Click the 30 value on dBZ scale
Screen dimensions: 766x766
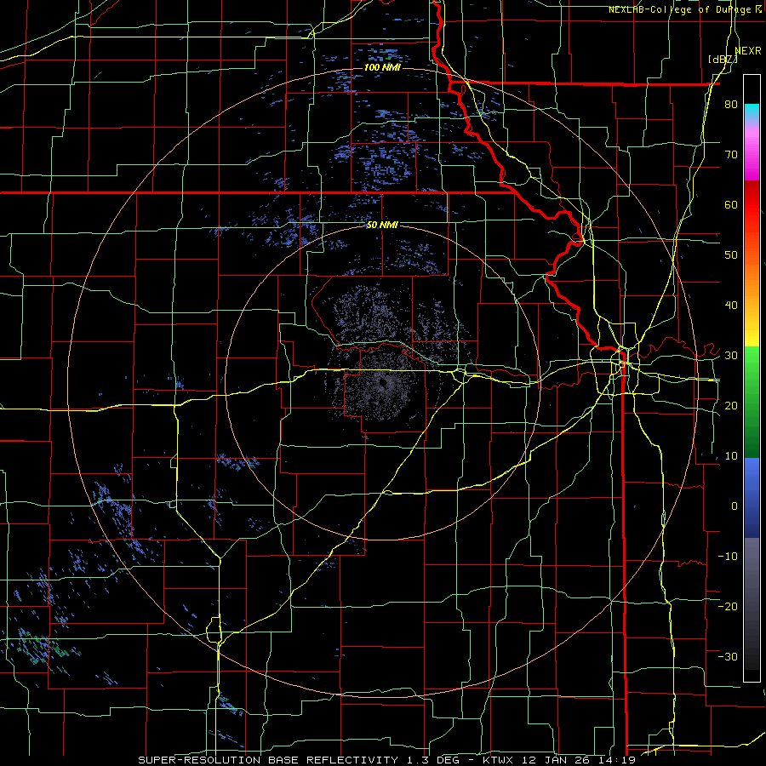pyautogui.click(x=731, y=355)
